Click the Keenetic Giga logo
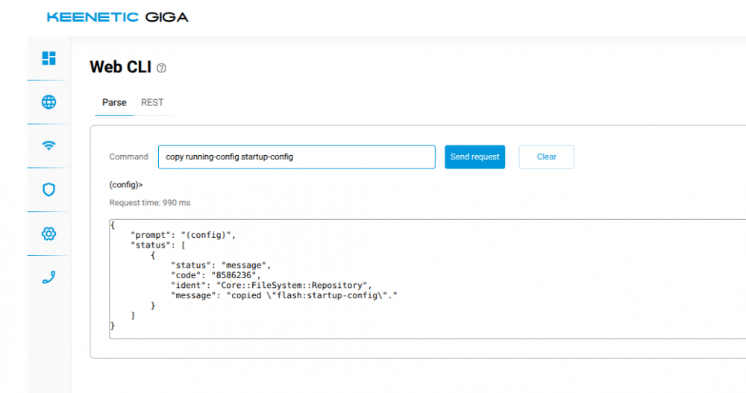The height and width of the screenshot is (393, 746). coord(117,16)
